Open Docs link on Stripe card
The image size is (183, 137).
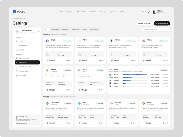(x=69, y=60)
